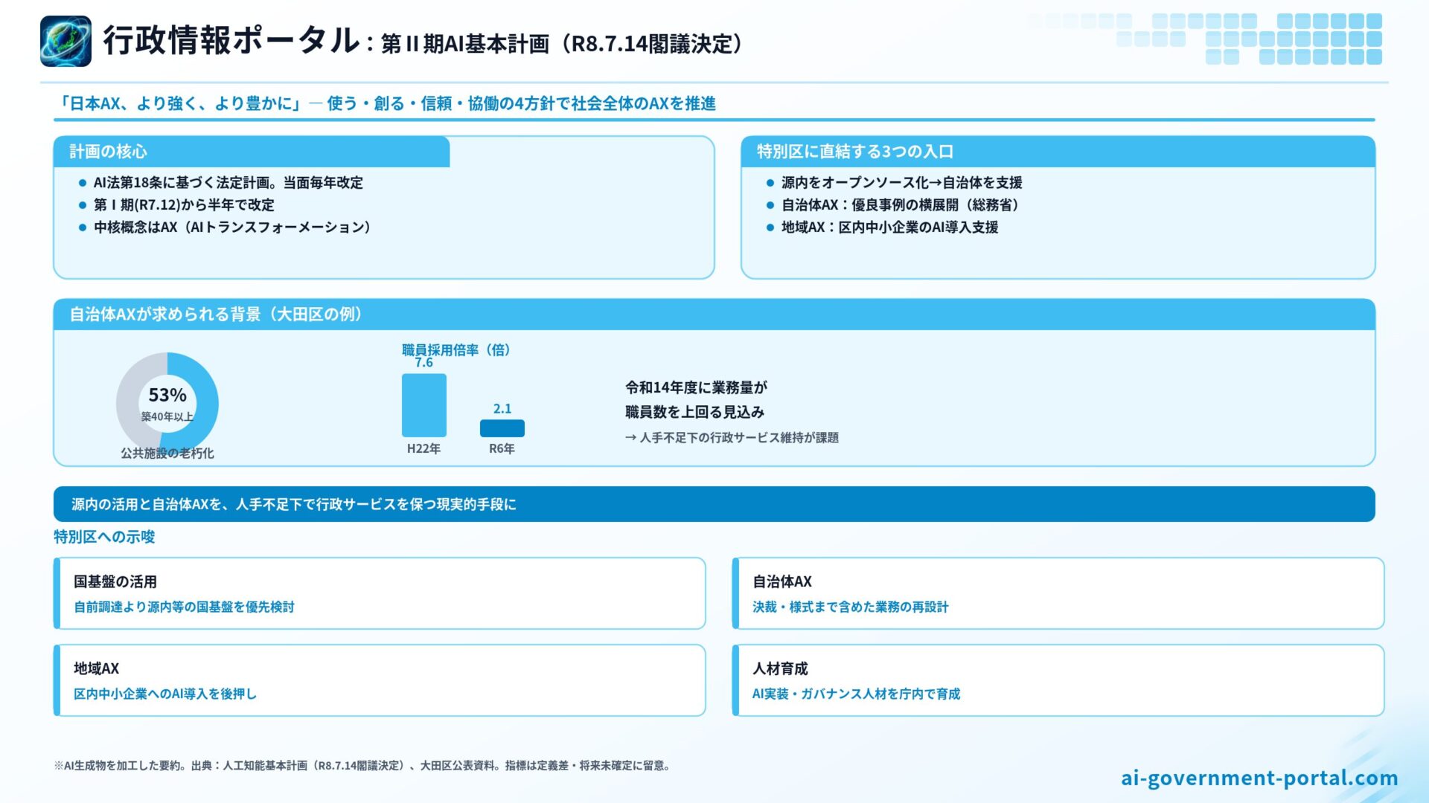Click the 自治体AX card
The height and width of the screenshot is (803, 1429).
coord(1058,593)
